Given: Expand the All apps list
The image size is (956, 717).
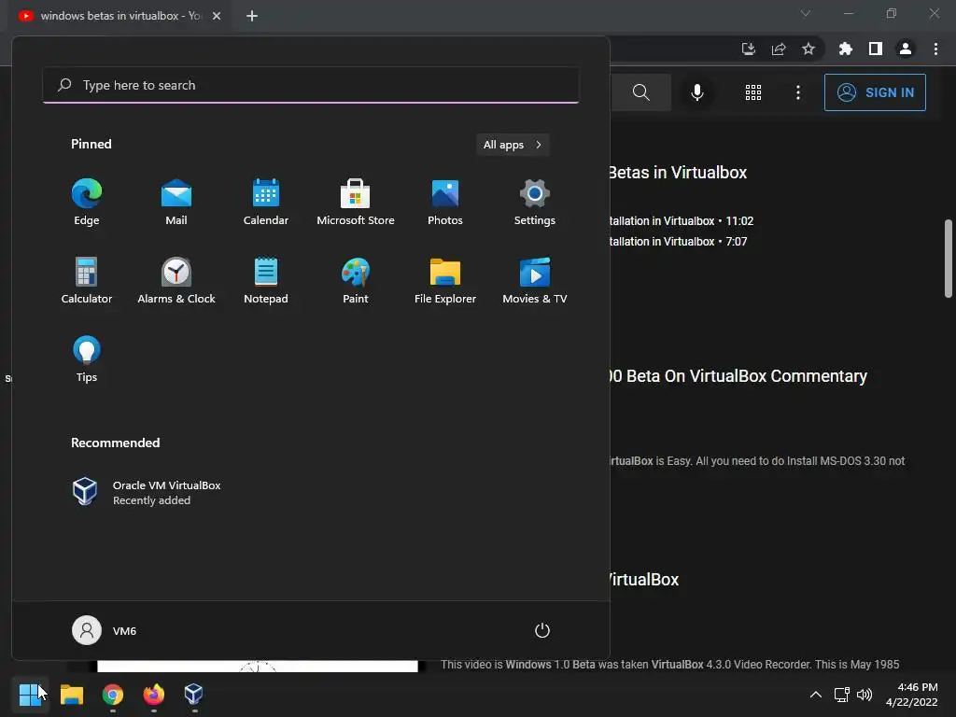Looking at the screenshot, I should pos(513,145).
